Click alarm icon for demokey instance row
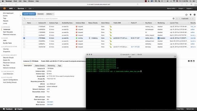The width and height of the screenshot is (197, 111). click(111, 47)
